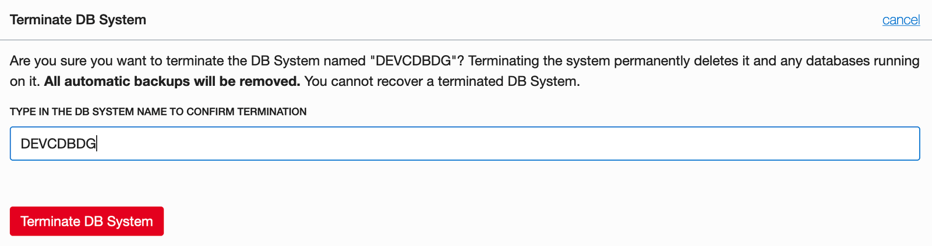This screenshot has width=932, height=246.
Task: Click the word "Terminate" on the red button
Action: pyautogui.click(x=50, y=221)
